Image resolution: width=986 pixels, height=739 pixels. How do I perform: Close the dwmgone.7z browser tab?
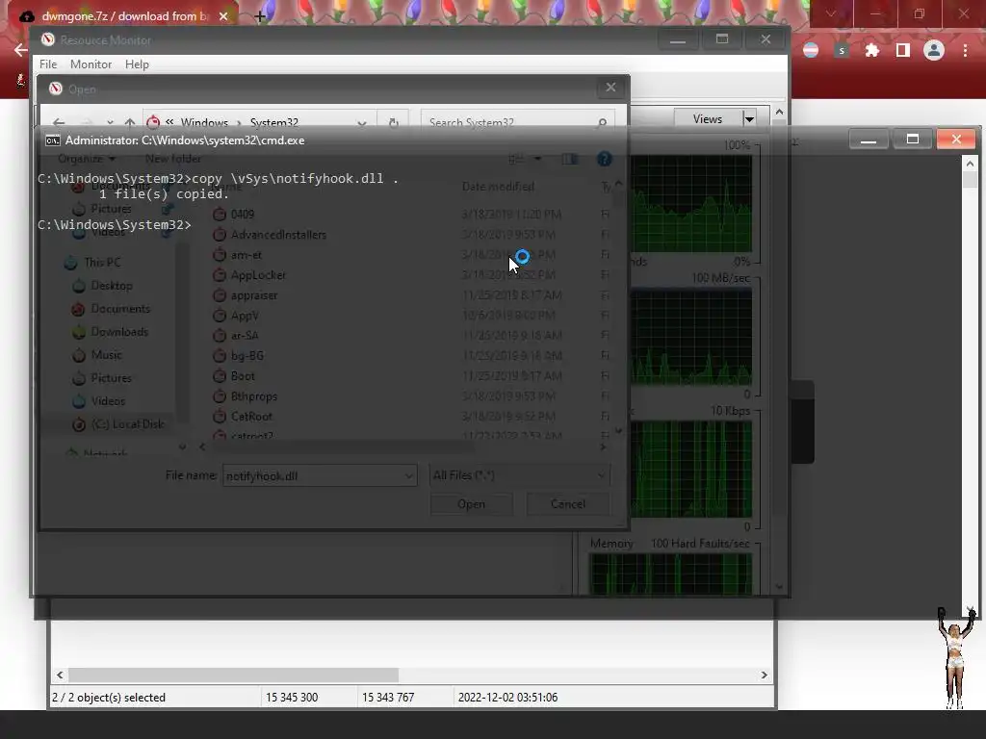click(223, 16)
